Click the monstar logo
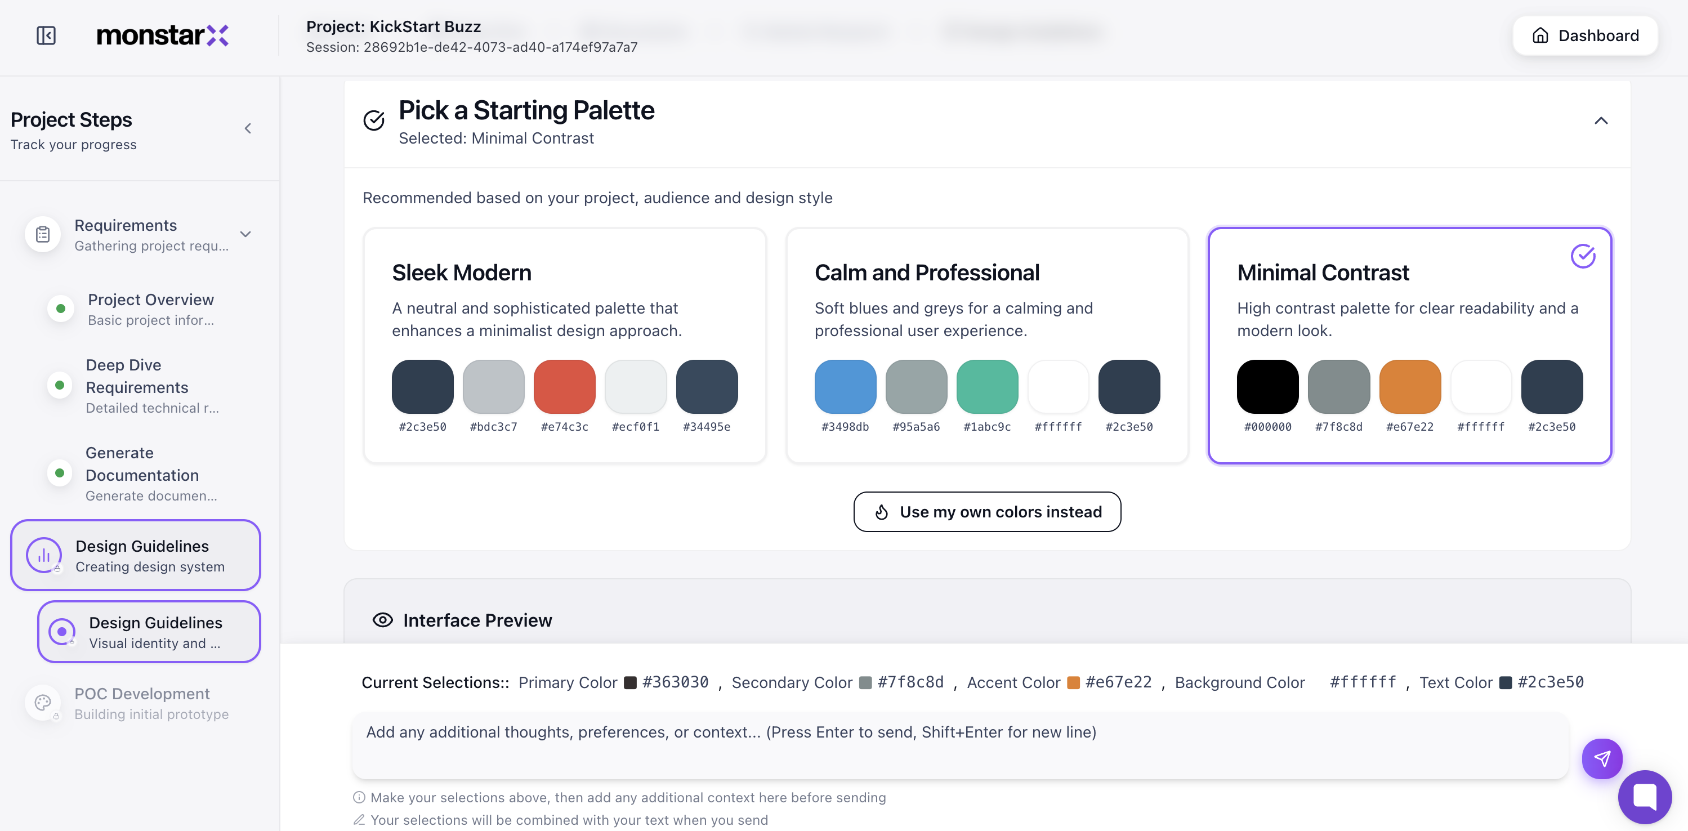Image resolution: width=1688 pixels, height=831 pixels. point(163,35)
